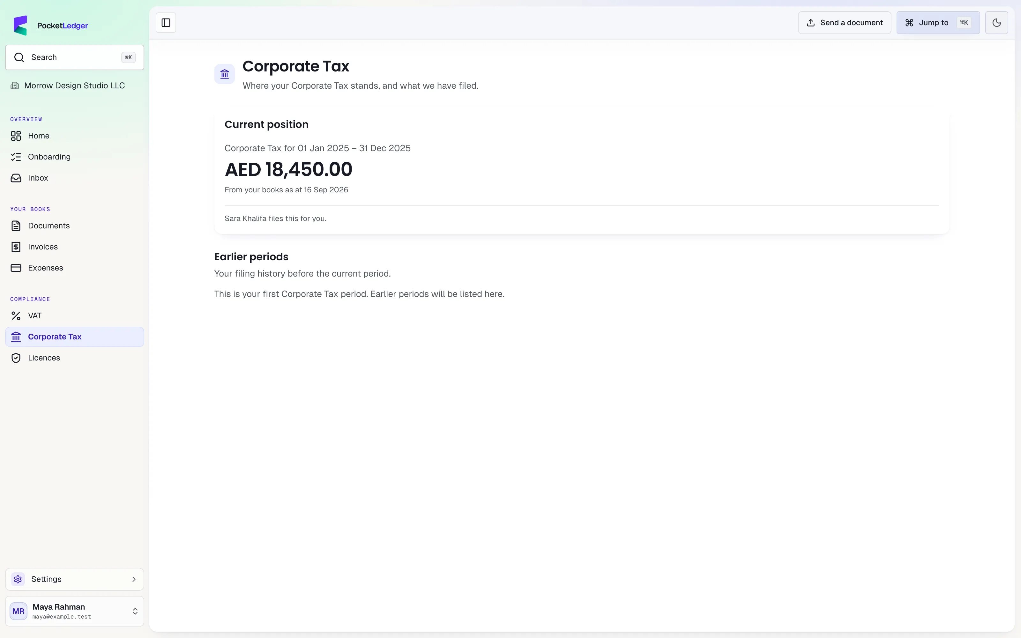Click 'Sara Khalifa files this for you.' text
1021x638 pixels.
pos(275,219)
